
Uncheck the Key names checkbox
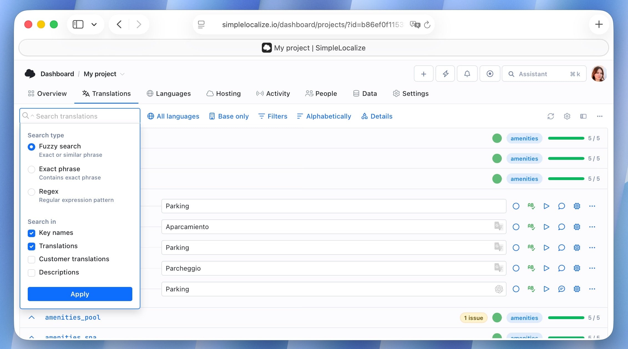coord(31,233)
